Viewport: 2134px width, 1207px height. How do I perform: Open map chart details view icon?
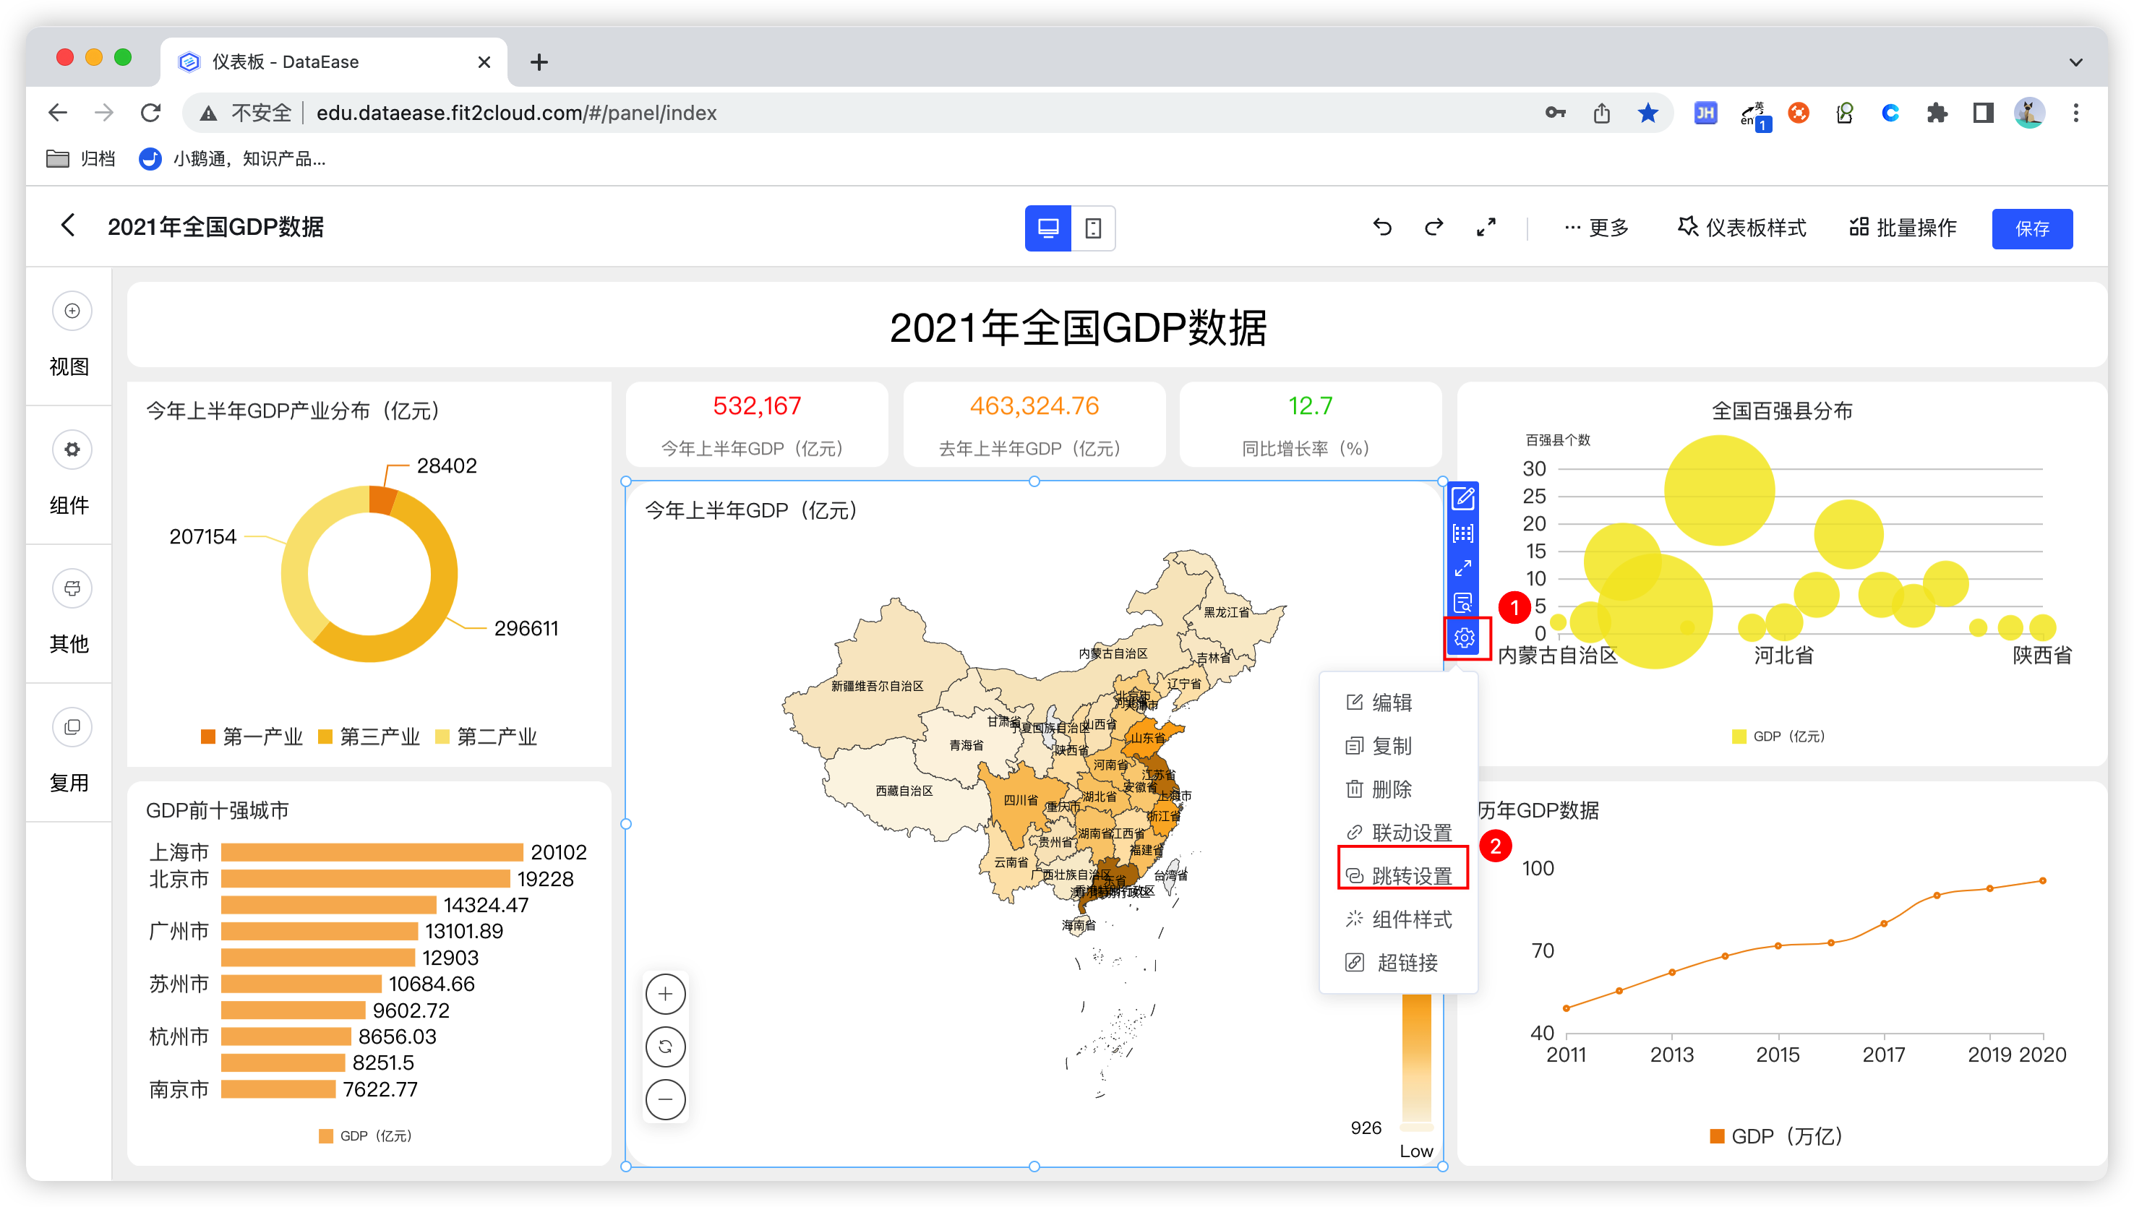[1462, 603]
